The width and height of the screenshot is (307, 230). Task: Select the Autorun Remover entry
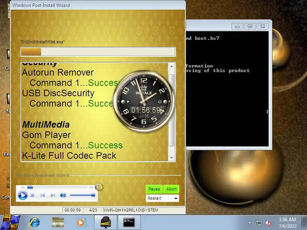tap(58, 72)
